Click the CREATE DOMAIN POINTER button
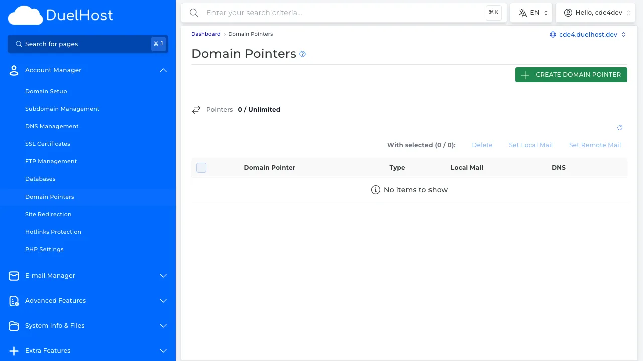Viewport: 643px width, 361px height. (571, 74)
